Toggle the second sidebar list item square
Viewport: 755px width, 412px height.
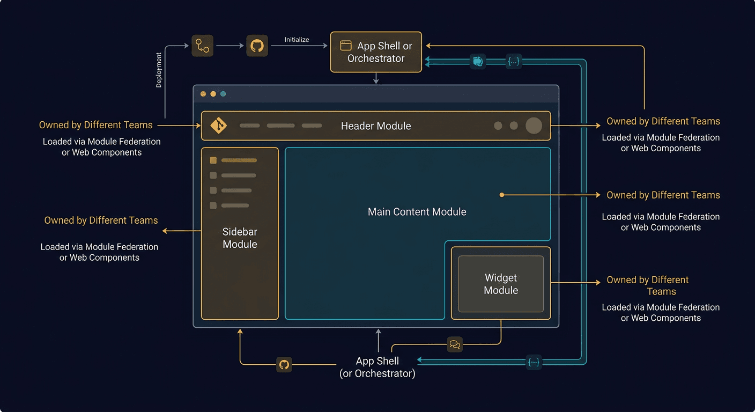213,175
